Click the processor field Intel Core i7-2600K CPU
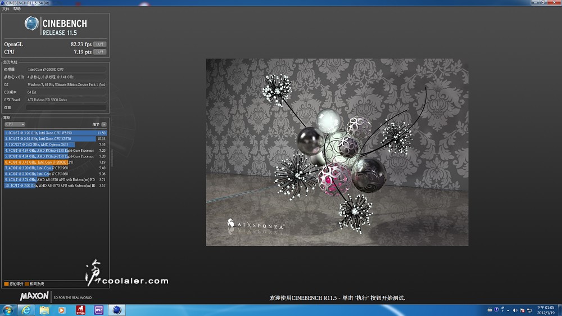Image resolution: width=562 pixels, height=316 pixels. pos(66,69)
